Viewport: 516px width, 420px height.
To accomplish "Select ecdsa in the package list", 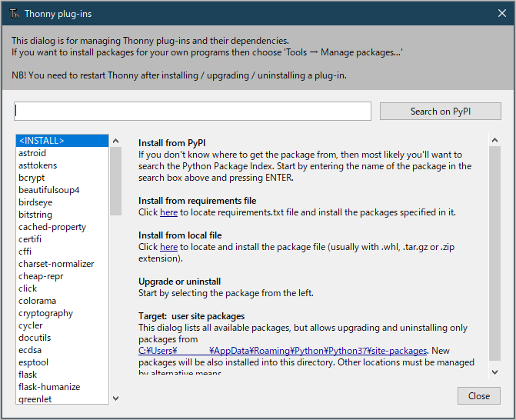I will pyautogui.click(x=62, y=350).
